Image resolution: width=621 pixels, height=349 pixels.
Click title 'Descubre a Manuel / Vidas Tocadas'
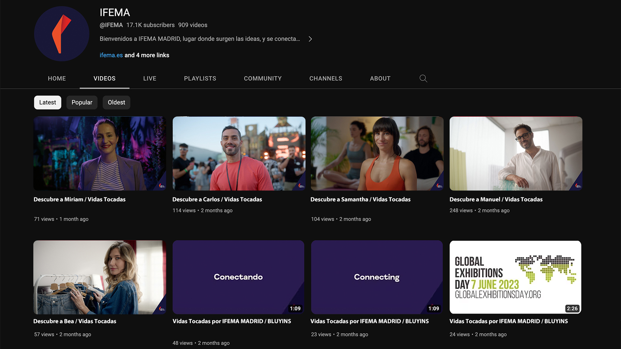coord(496,199)
